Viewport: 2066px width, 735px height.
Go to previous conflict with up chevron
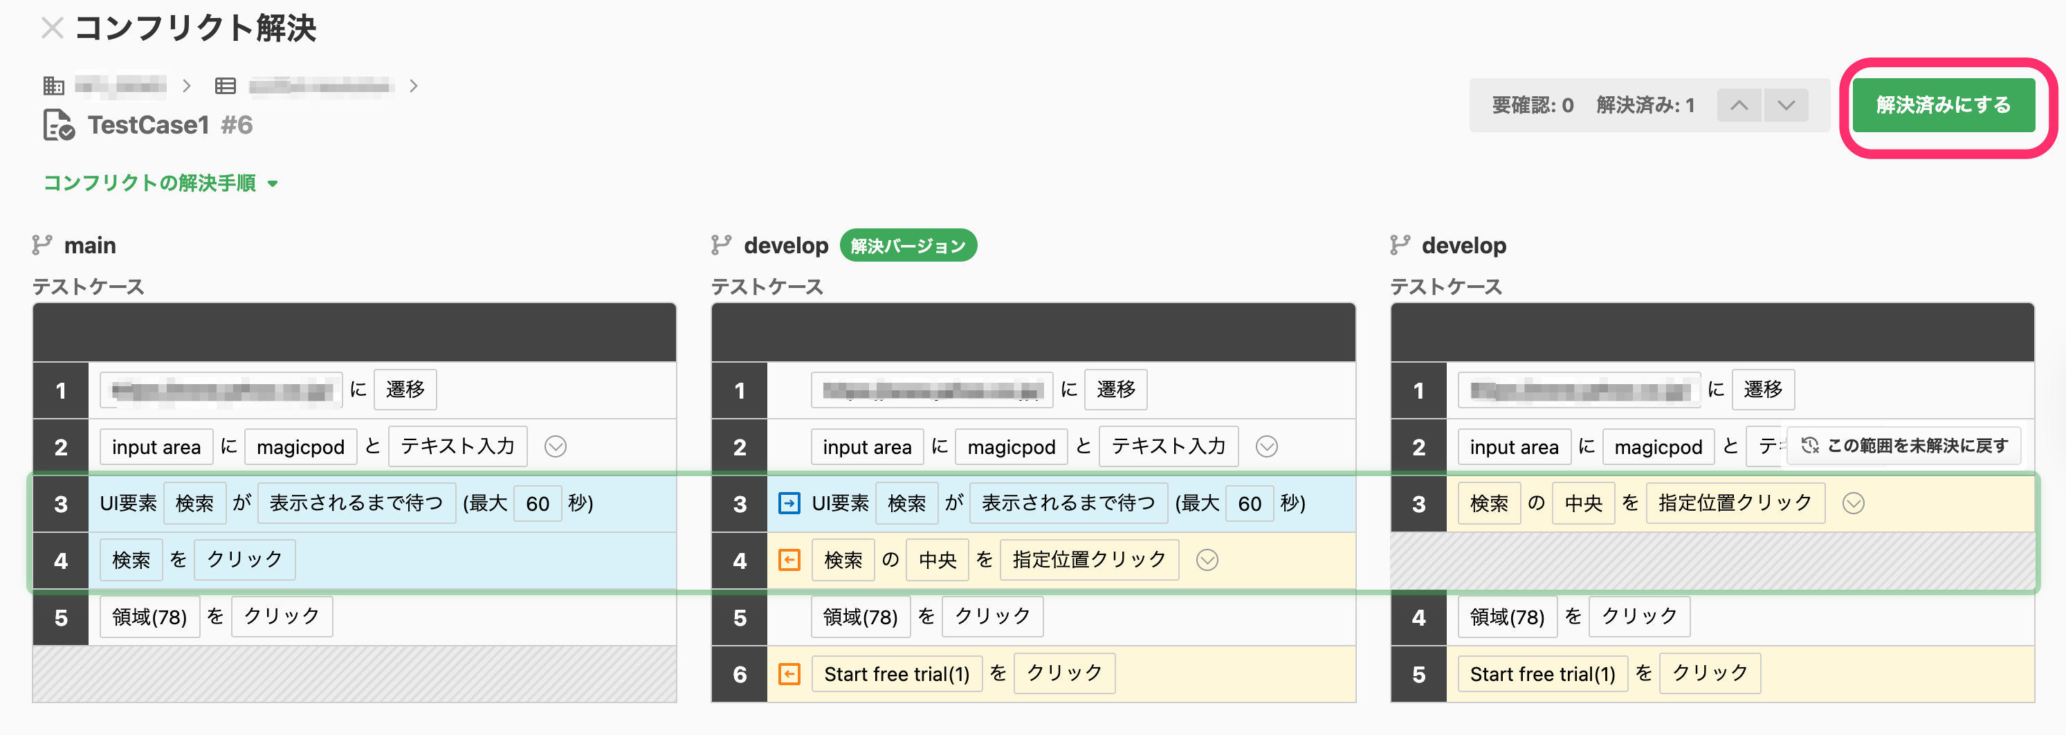[x=1739, y=105]
